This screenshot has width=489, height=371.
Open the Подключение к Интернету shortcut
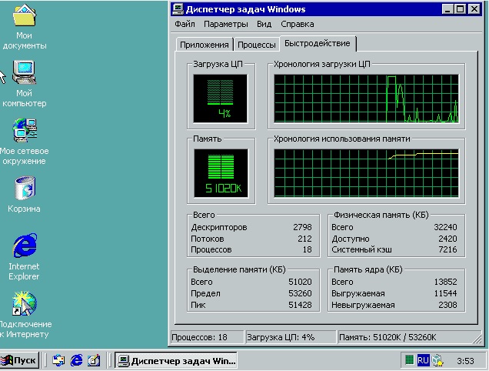tap(24, 304)
